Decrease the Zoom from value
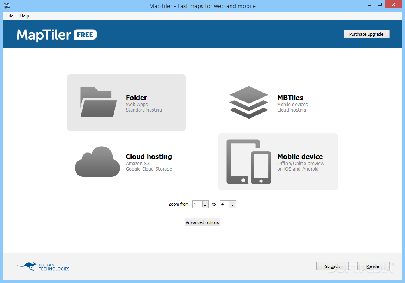 (x=205, y=206)
